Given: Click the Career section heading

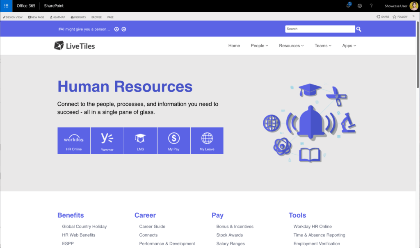Looking at the screenshot, I should [x=145, y=215].
